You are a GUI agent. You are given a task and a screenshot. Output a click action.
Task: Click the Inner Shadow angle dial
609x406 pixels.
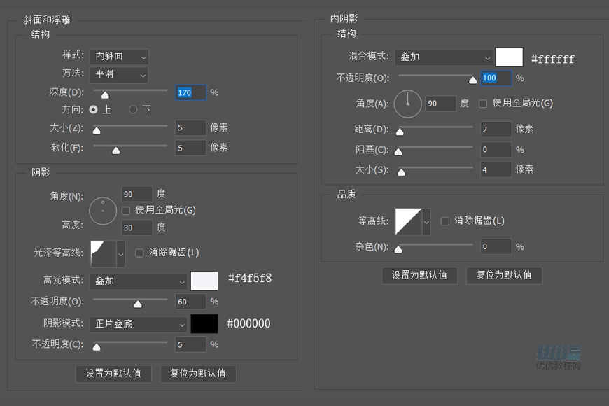[x=408, y=103]
